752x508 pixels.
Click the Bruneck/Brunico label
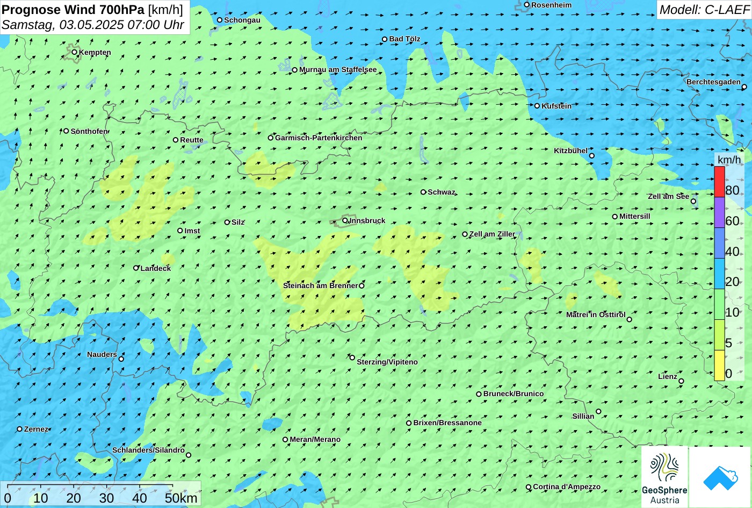coord(514,393)
